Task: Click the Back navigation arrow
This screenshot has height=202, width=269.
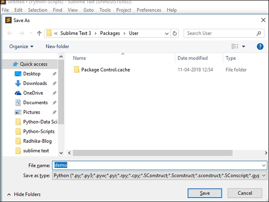Action: point(11,33)
